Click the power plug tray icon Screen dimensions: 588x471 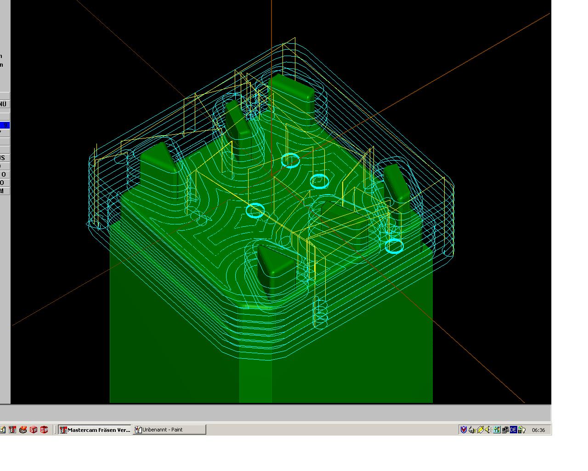click(472, 430)
